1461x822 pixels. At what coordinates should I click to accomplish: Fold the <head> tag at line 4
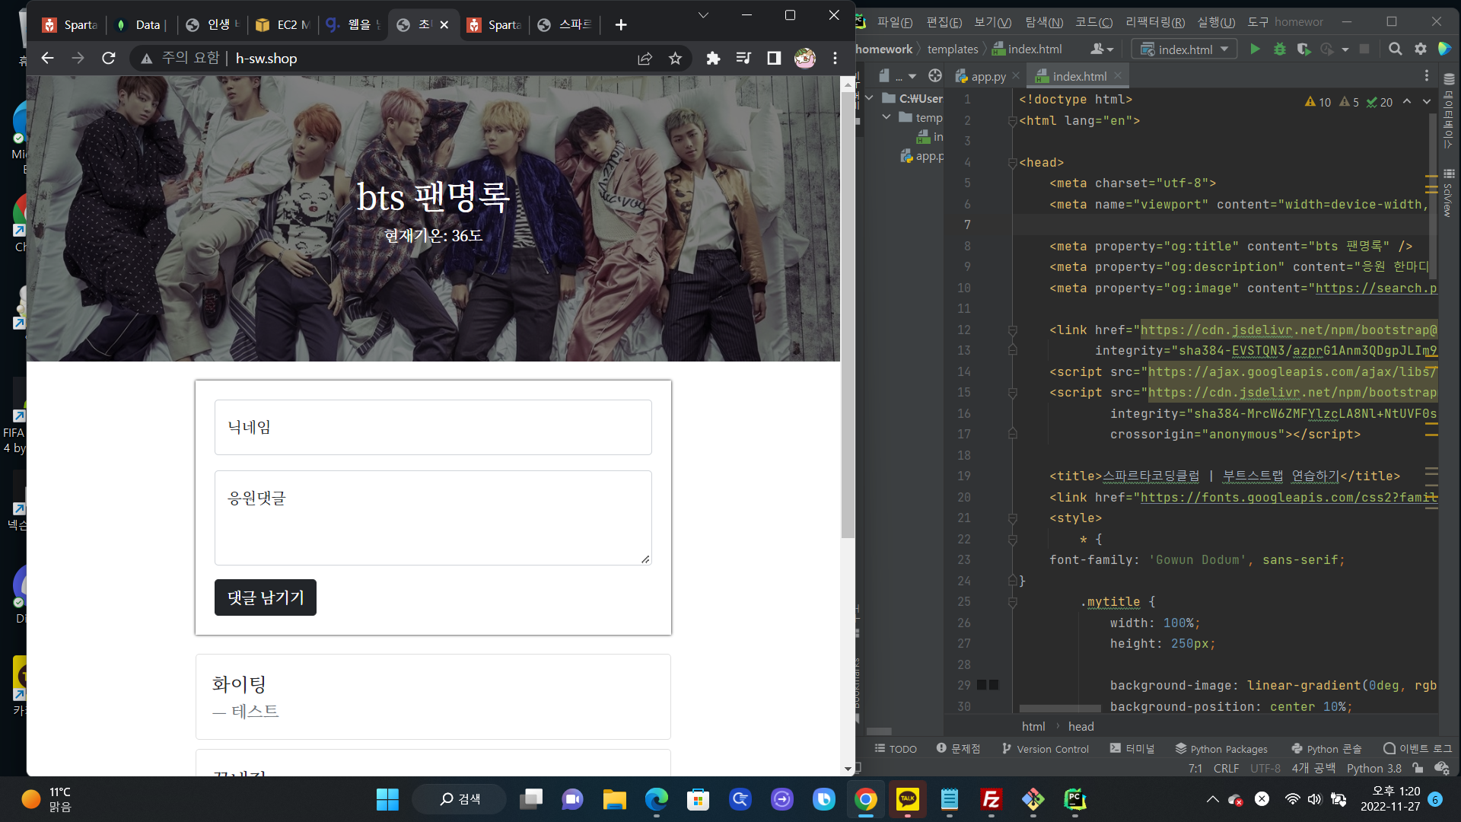click(x=1013, y=163)
